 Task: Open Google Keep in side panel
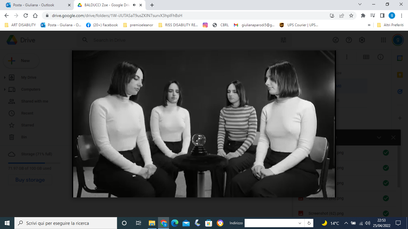pos(400,75)
